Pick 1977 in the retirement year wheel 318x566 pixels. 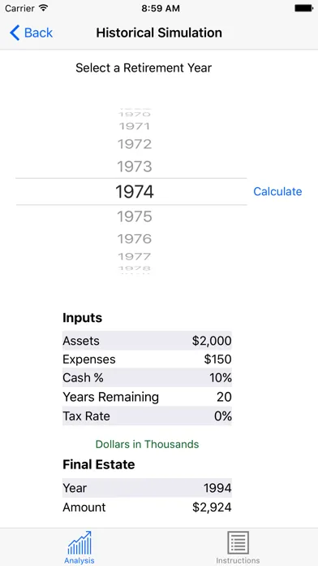coord(135,257)
